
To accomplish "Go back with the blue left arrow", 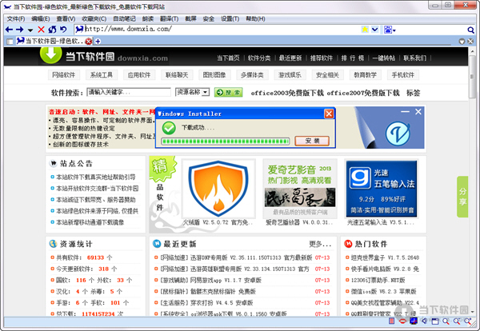I will coord(9,30).
